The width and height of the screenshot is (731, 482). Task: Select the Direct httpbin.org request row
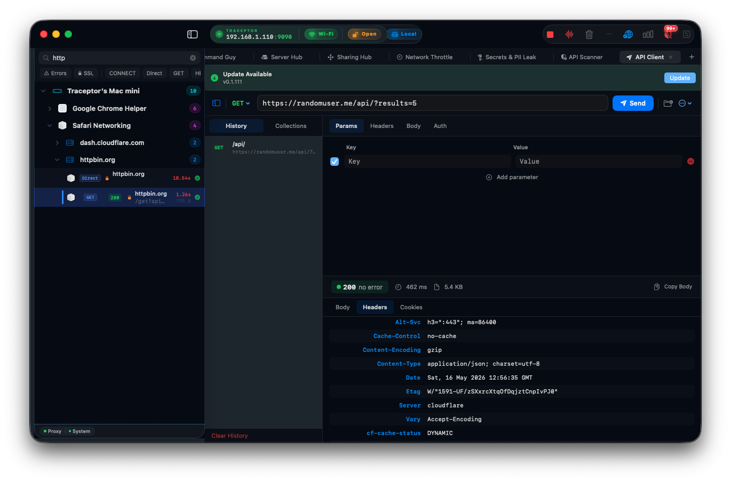(120, 178)
